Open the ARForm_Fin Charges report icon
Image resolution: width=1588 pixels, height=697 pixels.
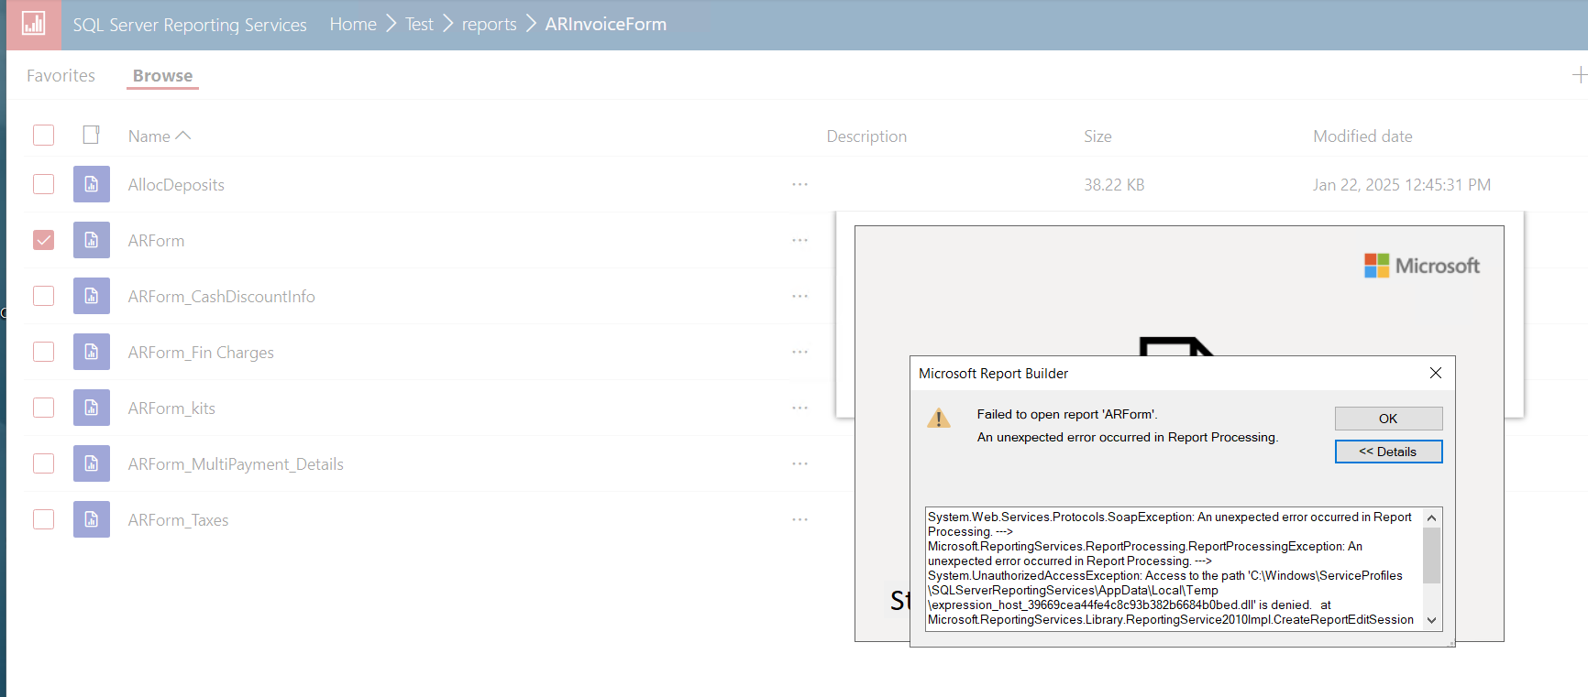(92, 352)
